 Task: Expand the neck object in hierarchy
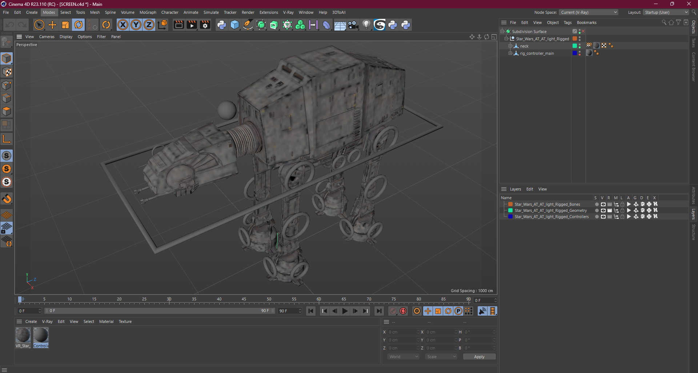coord(510,46)
